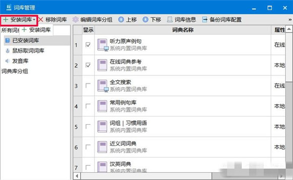Uncheck display for 在线词典参考
293x180 pixels.
coord(88,65)
